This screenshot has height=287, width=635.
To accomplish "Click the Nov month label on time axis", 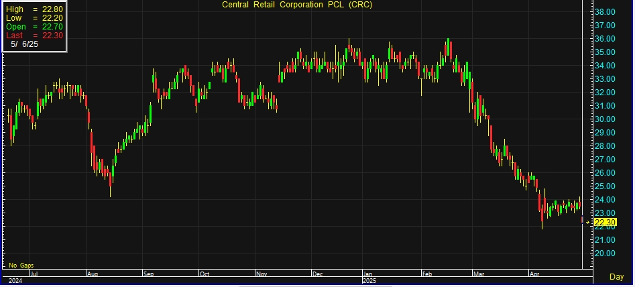I will (262, 274).
